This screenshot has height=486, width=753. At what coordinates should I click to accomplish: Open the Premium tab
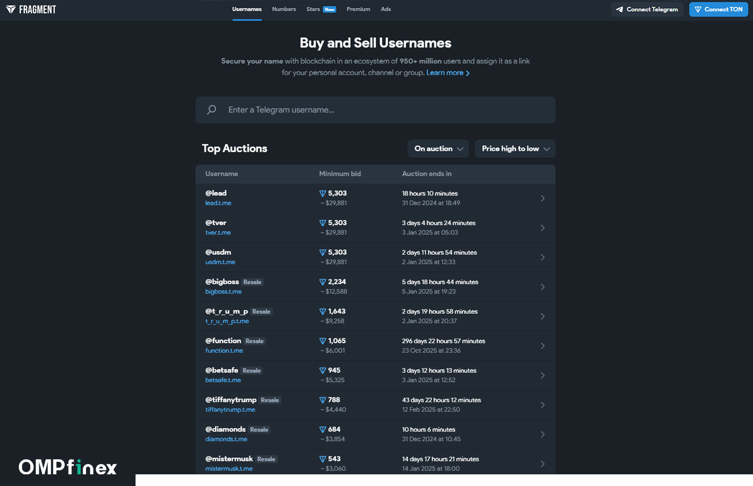tap(359, 9)
